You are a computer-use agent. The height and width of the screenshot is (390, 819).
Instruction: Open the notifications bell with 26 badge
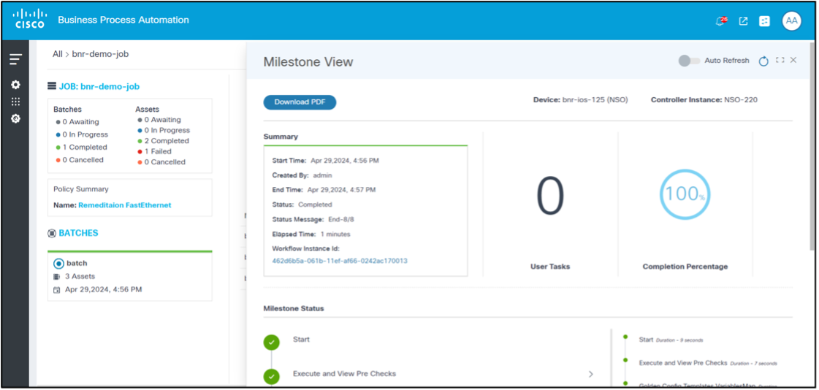click(721, 21)
